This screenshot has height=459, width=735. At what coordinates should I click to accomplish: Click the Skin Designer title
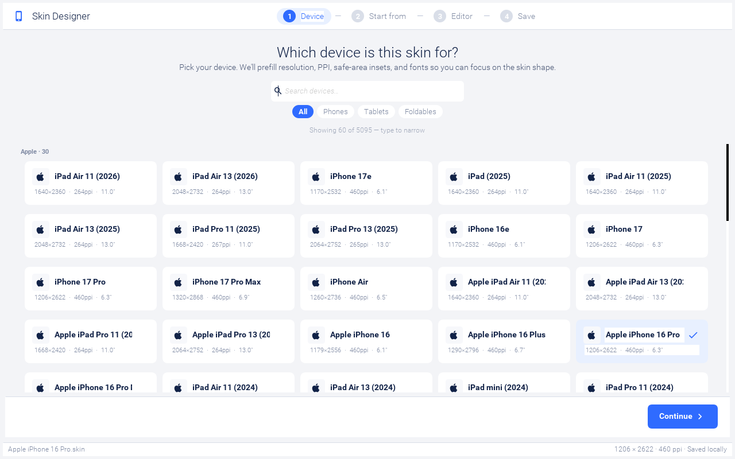(61, 16)
